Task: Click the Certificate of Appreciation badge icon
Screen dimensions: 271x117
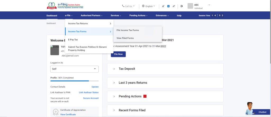Action: tap(55, 112)
